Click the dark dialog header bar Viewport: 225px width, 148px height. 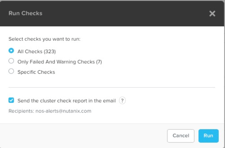pos(112,14)
